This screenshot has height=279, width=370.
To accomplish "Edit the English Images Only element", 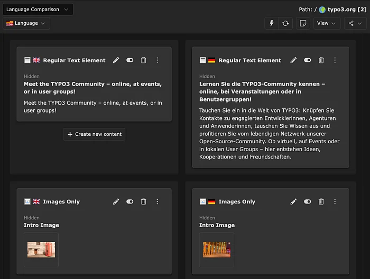I will point(116,202).
